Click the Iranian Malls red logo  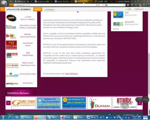point(11,45)
